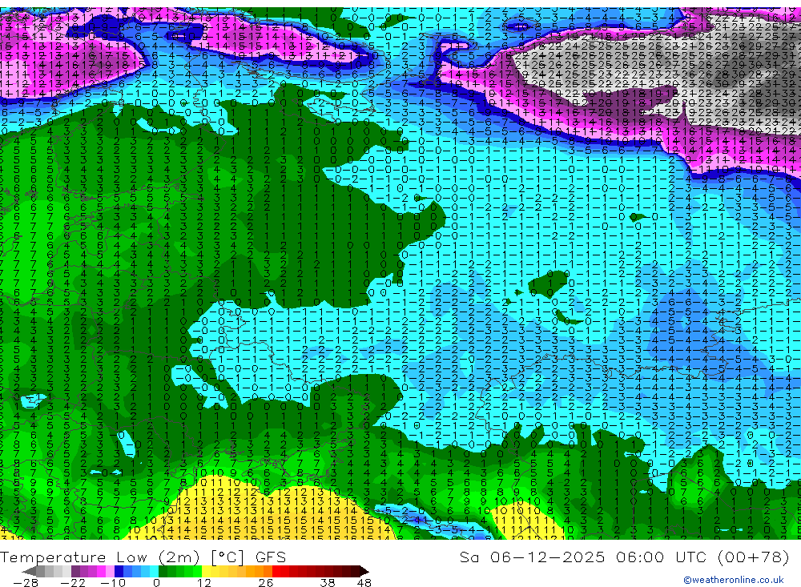Image resolution: width=801 pixels, height=587 pixels.
Task: Pick the dark maroon arrow end of the color scale
Action: (364, 572)
